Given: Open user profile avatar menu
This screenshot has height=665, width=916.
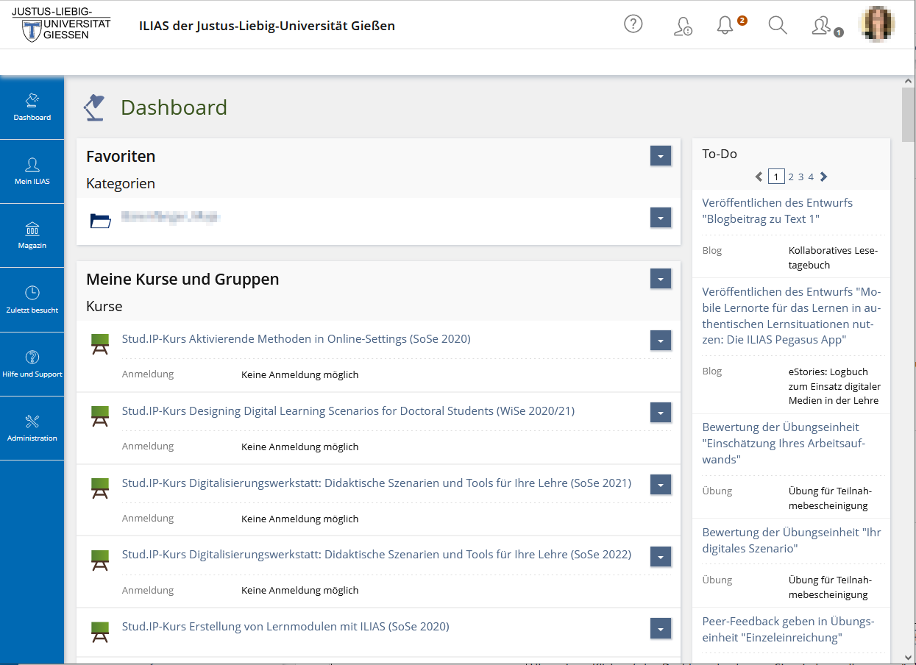Looking at the screenshot, I should pos(877,24).
